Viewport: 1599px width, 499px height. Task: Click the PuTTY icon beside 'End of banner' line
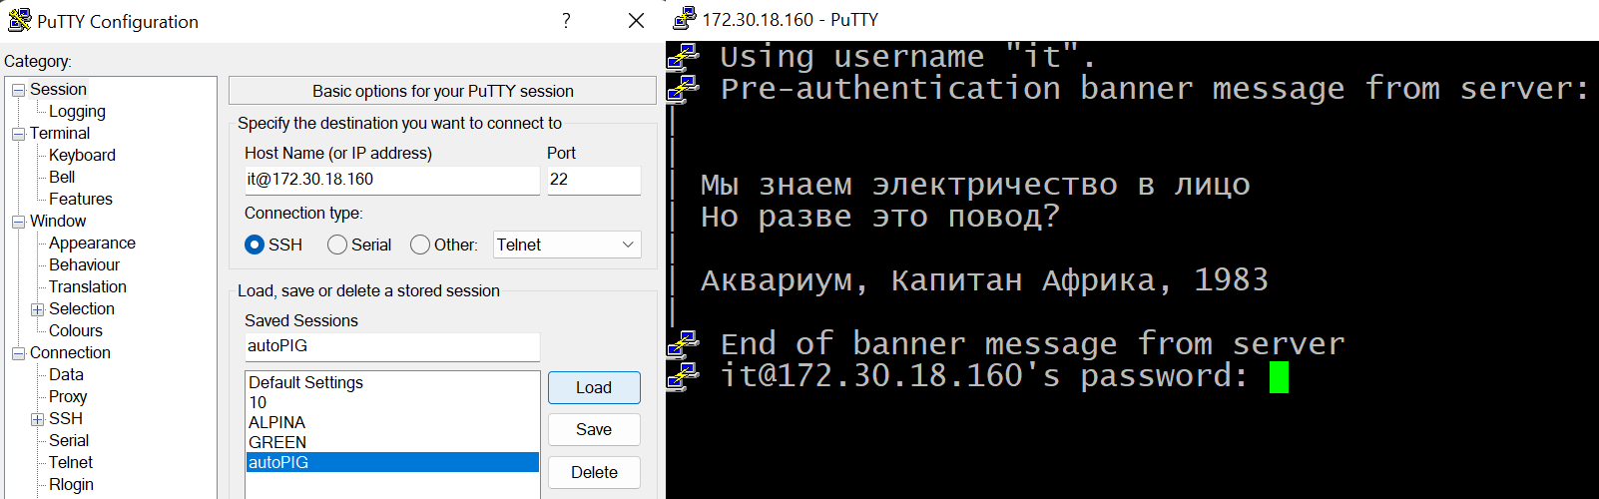[684, 343]
